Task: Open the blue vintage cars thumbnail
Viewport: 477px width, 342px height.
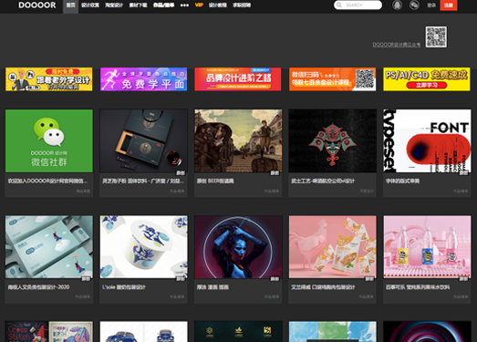Action: (x=143, y=332)
